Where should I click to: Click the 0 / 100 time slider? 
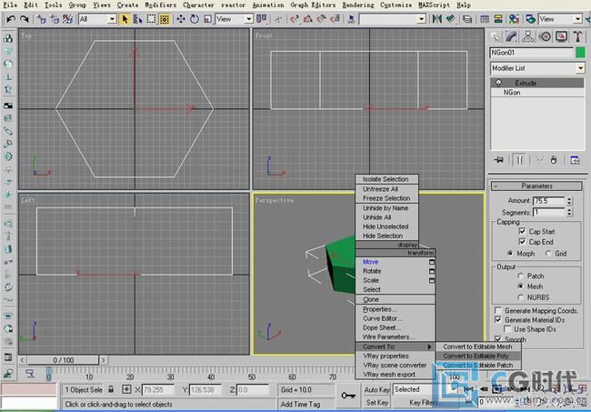[x=63, y=360]
